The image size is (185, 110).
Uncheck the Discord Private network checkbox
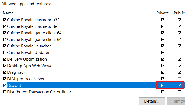163,85
